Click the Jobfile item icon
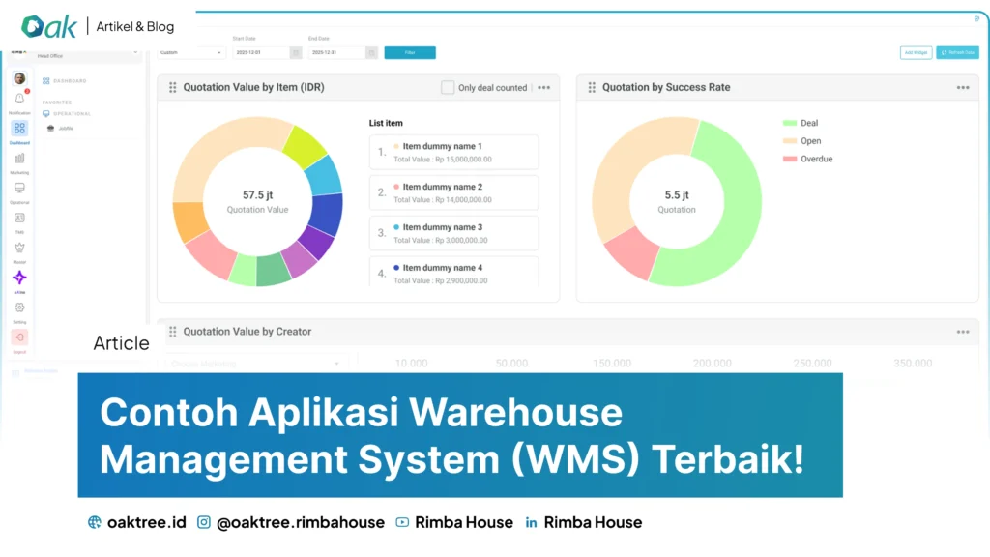990x557 pixels. [50, 129]
